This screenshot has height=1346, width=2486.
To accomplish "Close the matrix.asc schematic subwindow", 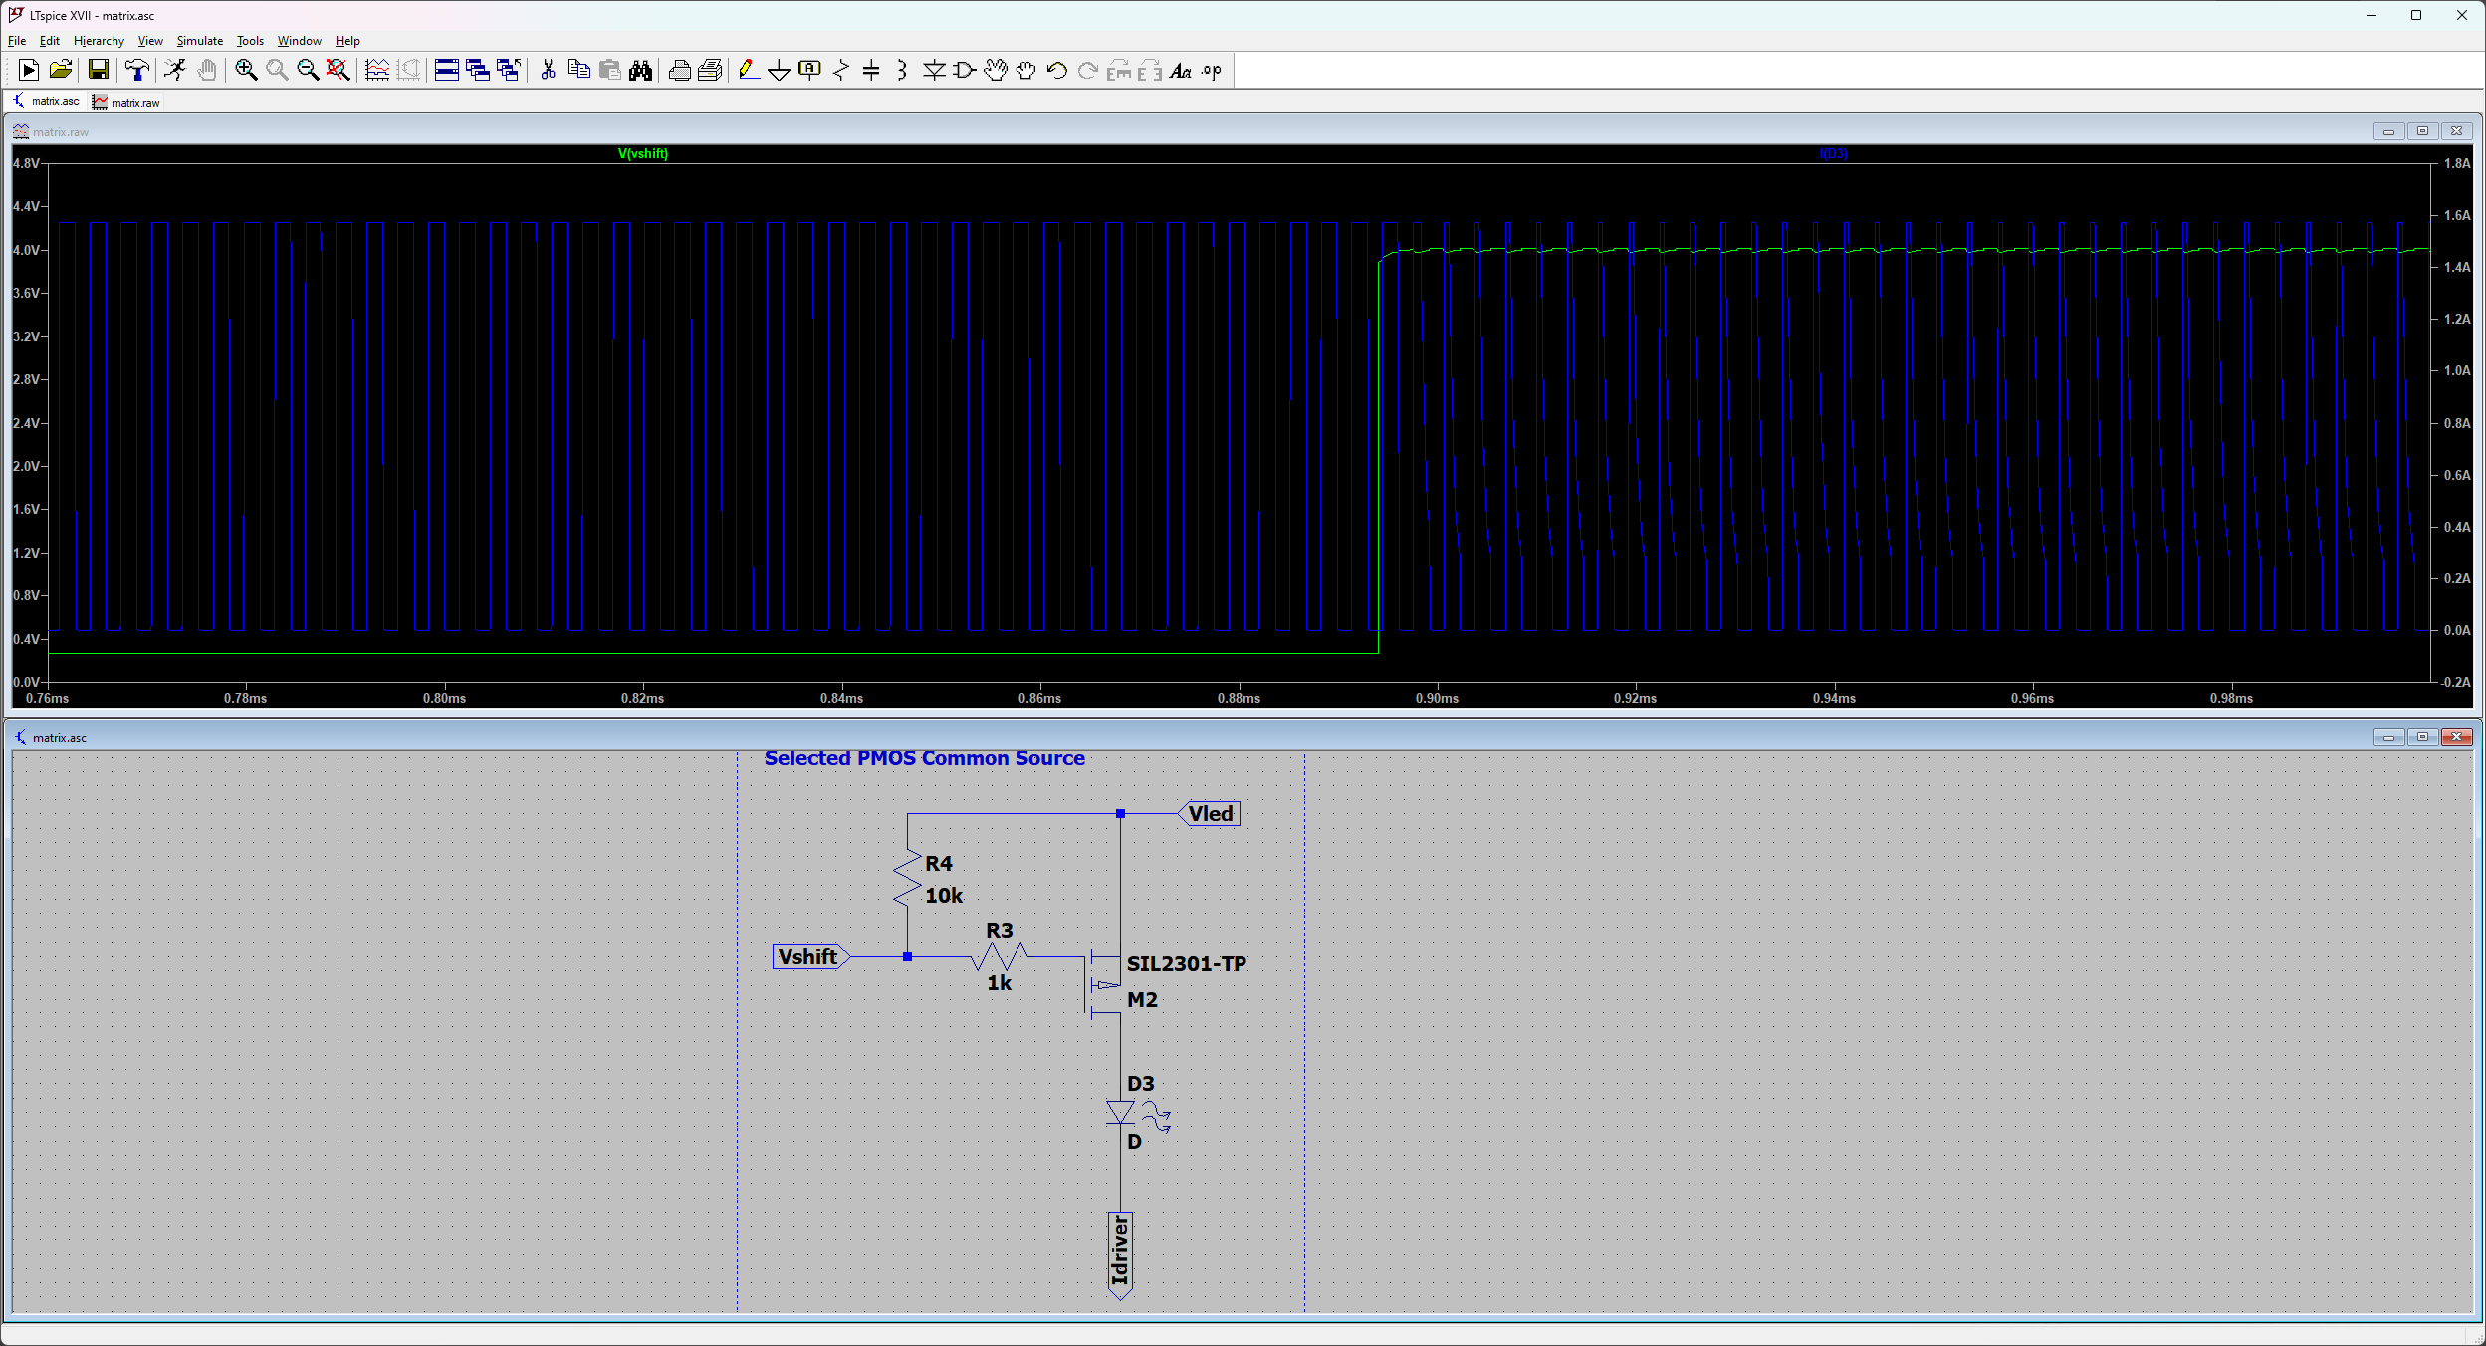I will coord(2457,737).
